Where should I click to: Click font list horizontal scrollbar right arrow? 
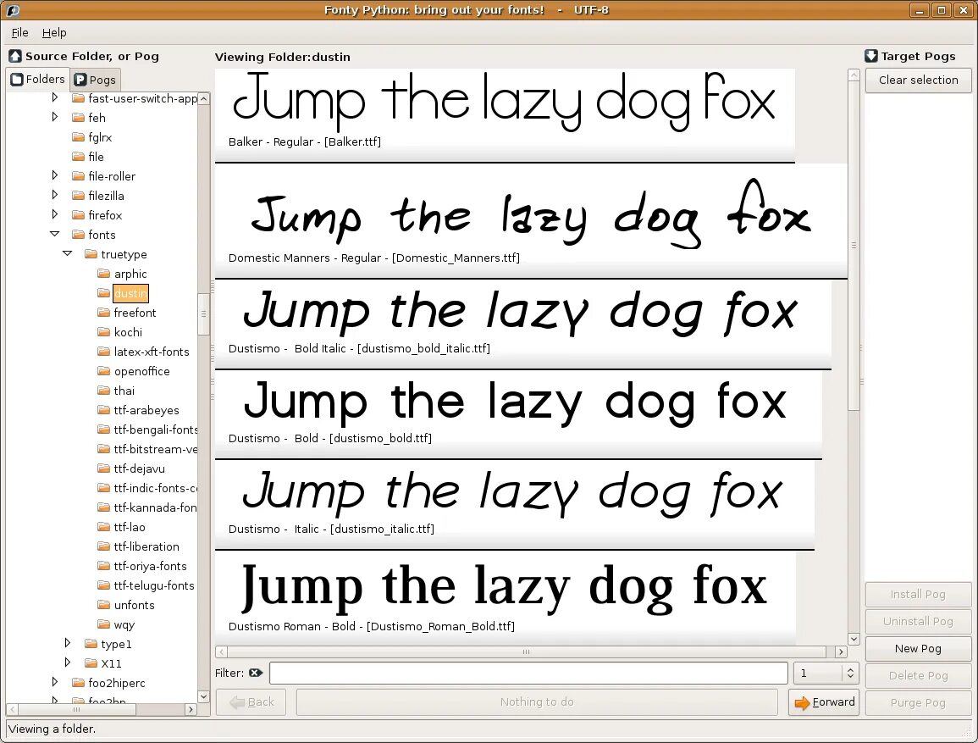click(x=841, y=652)
